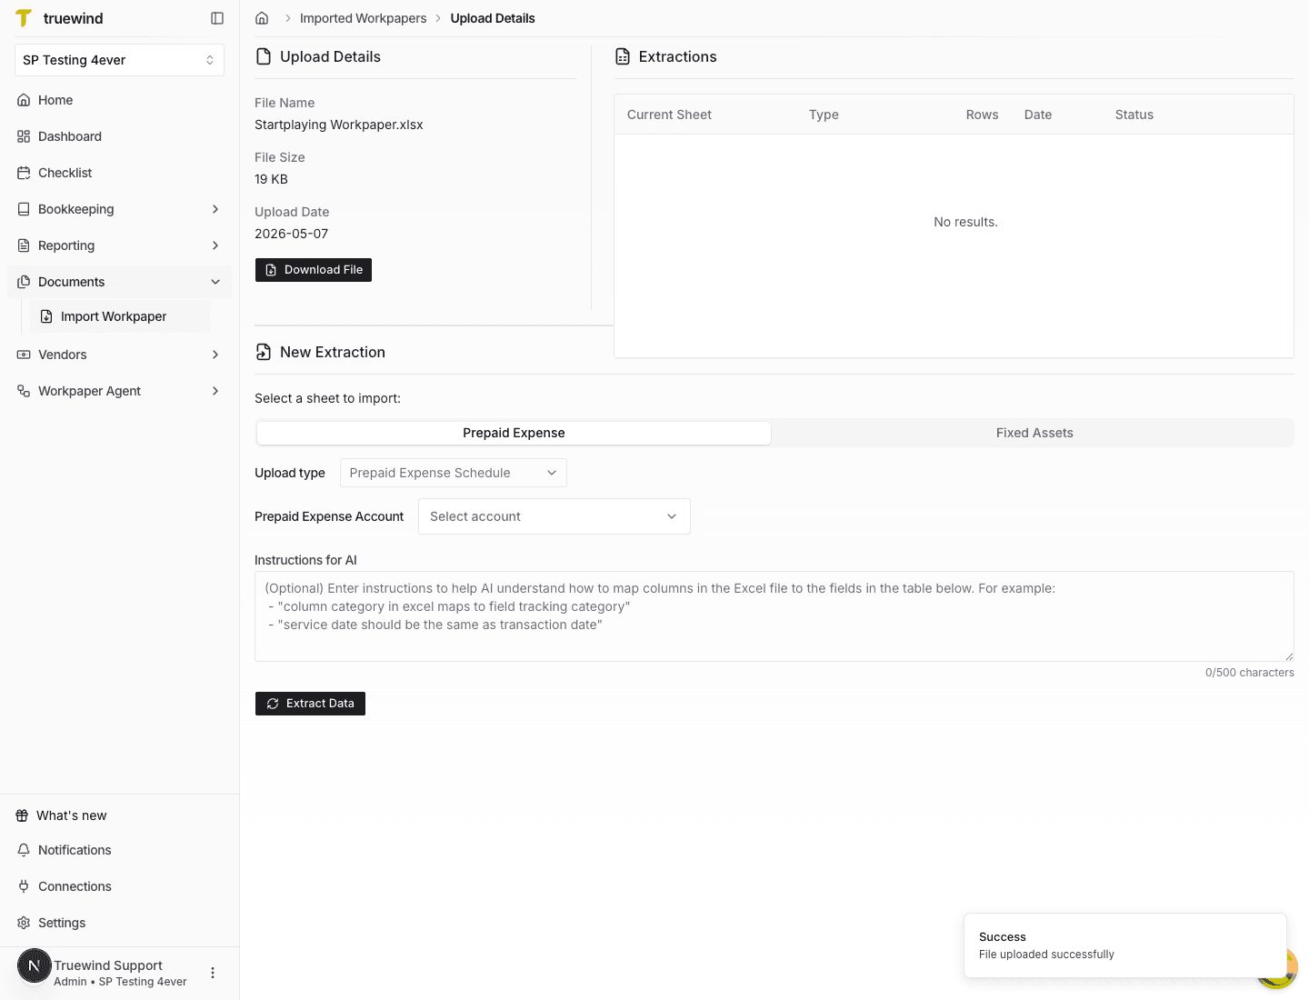The image size is (1309, 1000).
Task: Click the Type column header
Action: (x=824, y=115)
